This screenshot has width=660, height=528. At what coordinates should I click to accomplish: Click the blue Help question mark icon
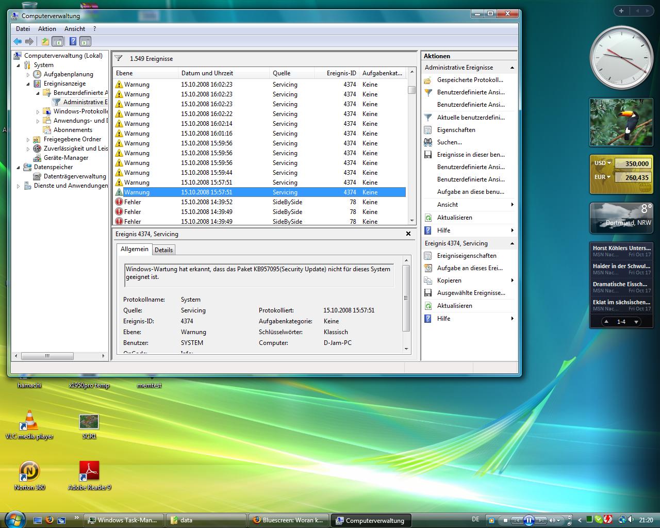tap(73, 42)
